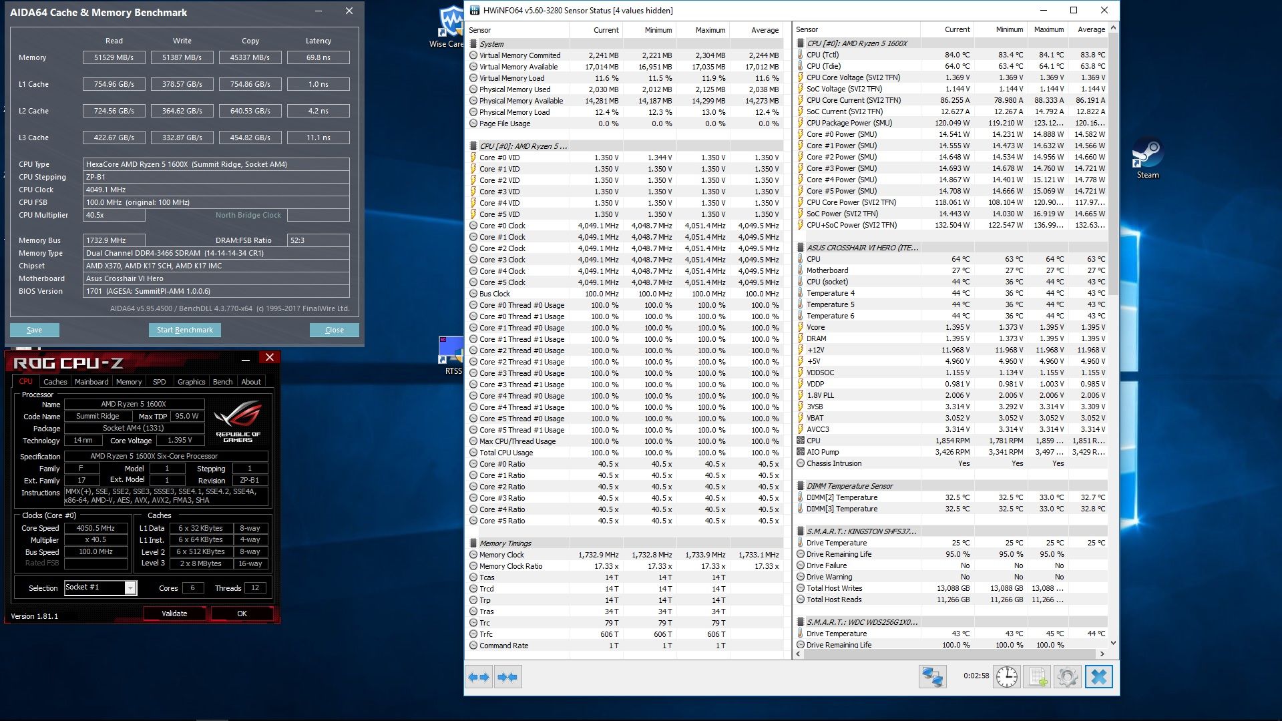Click CPU Package Power (SMU) row icon

tap(801, 123)
